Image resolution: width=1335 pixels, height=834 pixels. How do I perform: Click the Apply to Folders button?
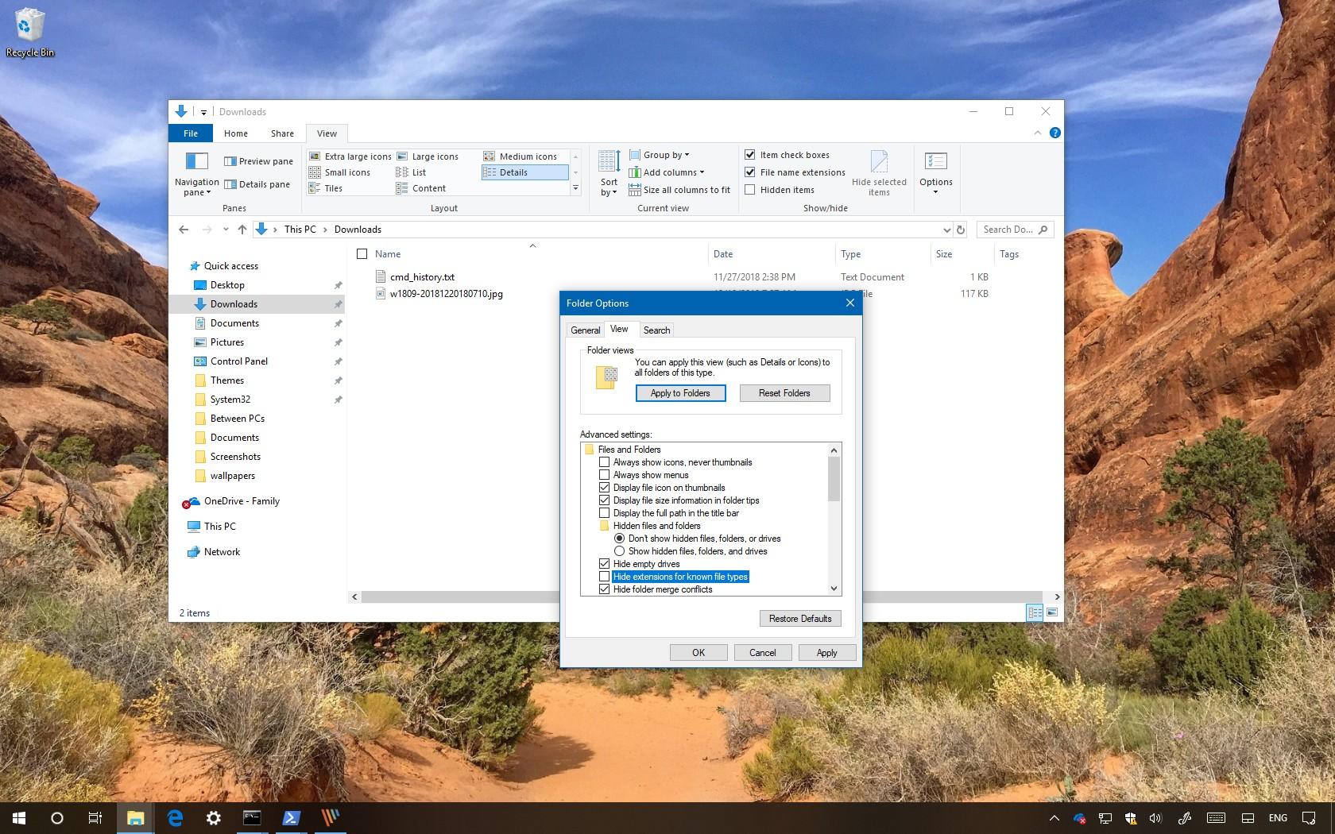(680, 393)
